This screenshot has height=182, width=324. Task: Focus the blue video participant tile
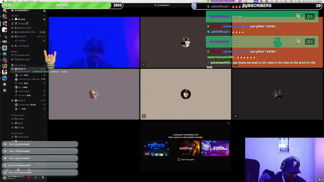click(94, 42)
